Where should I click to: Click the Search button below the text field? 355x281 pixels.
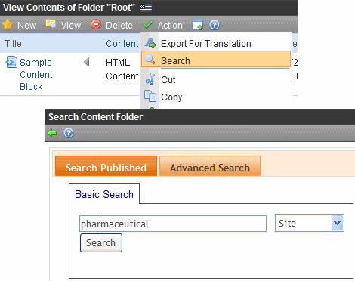(101, 242)
